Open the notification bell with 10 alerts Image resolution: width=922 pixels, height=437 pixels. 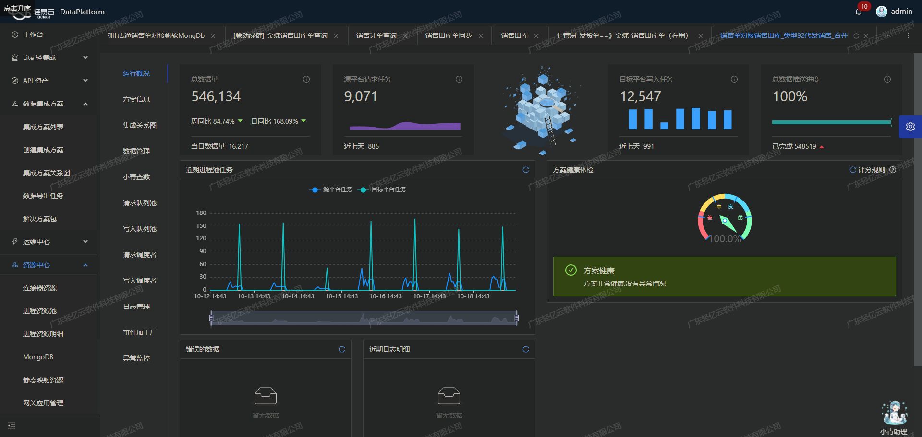tap(859, 12)
